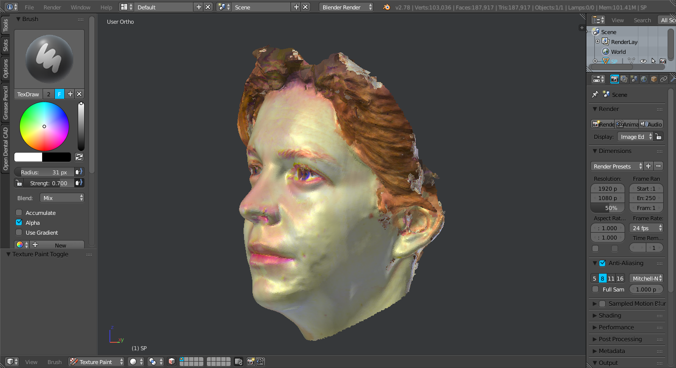The image size is (676, 368).
Task: Open the Mitchell-Netravali filter dropdown
Action: coord(646,278)
